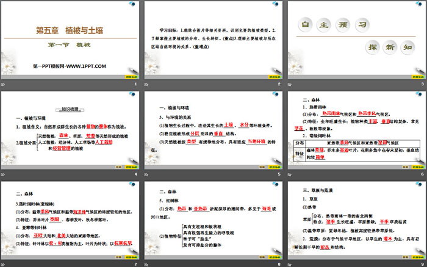Select slide 1 titled 第五章 植被与土壤

[x=70, y=40]
